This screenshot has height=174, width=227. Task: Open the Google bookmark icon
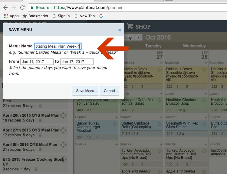101,16
